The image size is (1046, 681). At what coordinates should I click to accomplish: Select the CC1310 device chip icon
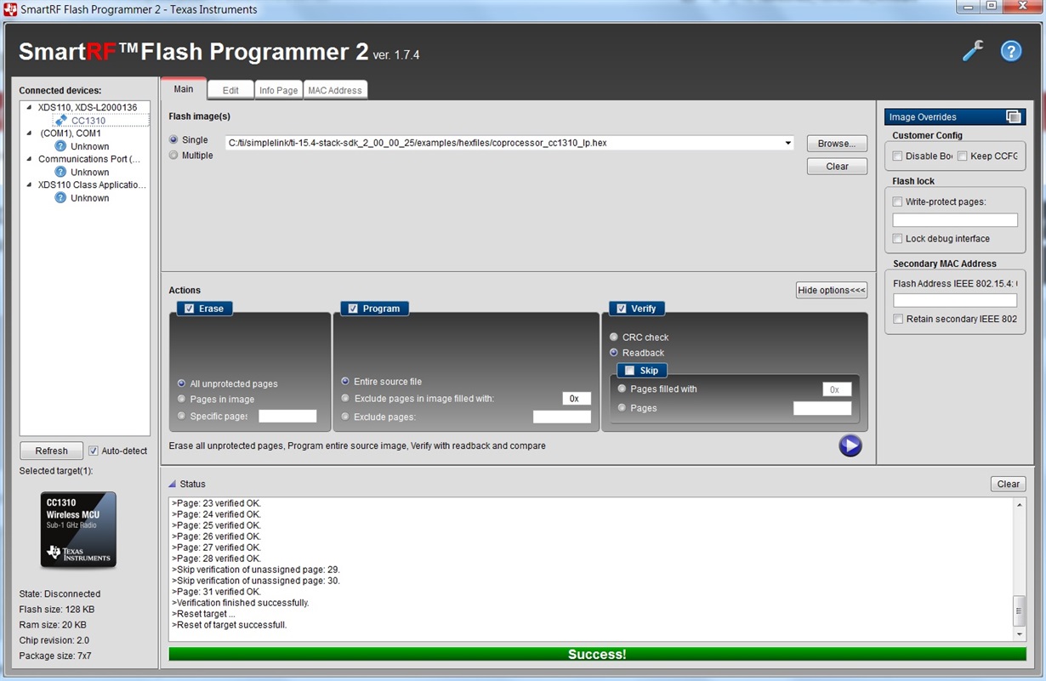click(61, 121)
